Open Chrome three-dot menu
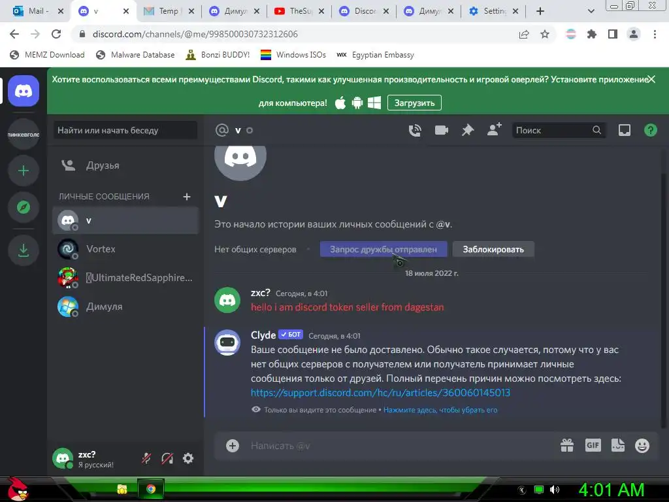The height and width of the screenshot is (502, 669). point(655,34)
